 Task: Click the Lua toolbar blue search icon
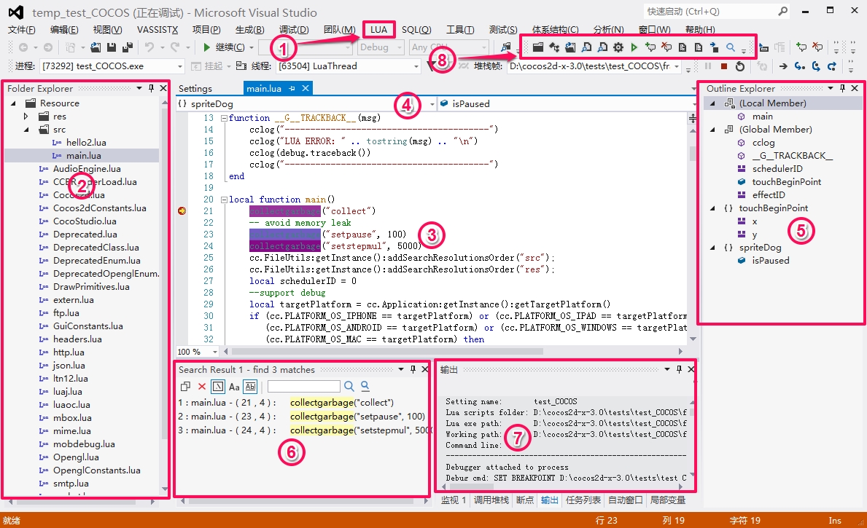point(731,47)
